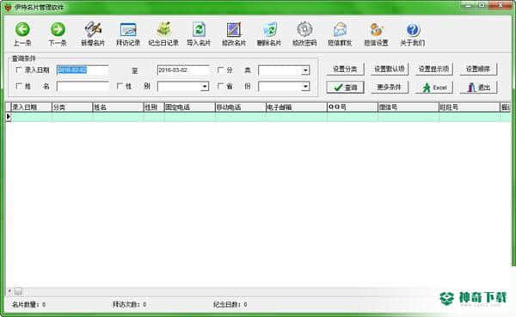The width and height of the screenshot is (516, 317).
Task: Expand the 性别 gender dropdown
Action: coord(205,87)
